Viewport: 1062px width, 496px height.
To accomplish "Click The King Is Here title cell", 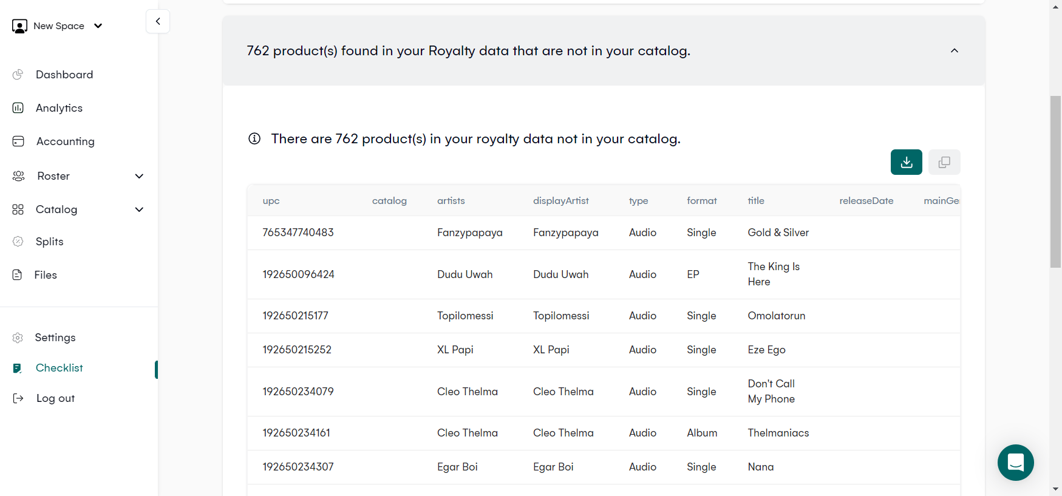I will [x=774, y=274].
